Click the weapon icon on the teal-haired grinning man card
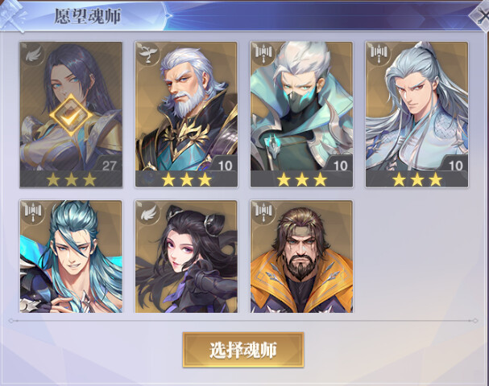 point(33,212)
